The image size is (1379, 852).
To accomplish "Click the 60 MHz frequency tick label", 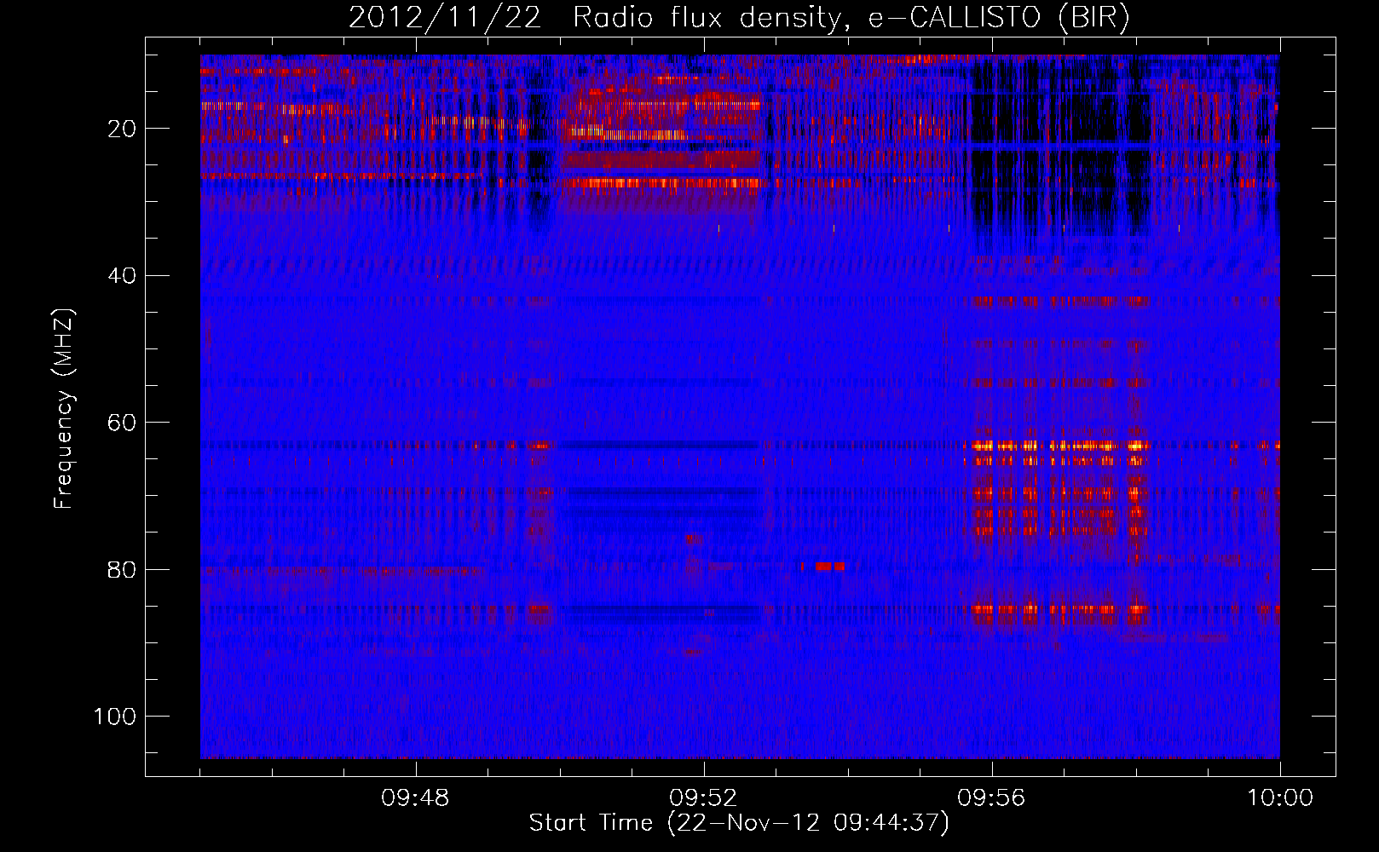I will click(x=122, y=423).
